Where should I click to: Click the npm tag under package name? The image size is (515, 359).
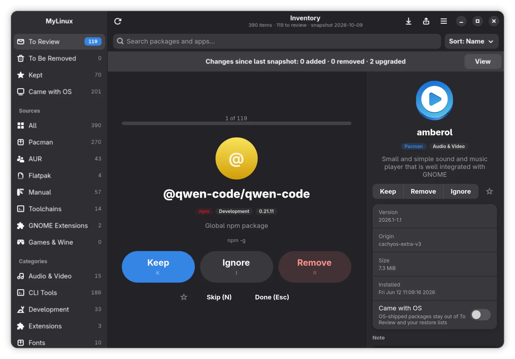pos(204,211)
